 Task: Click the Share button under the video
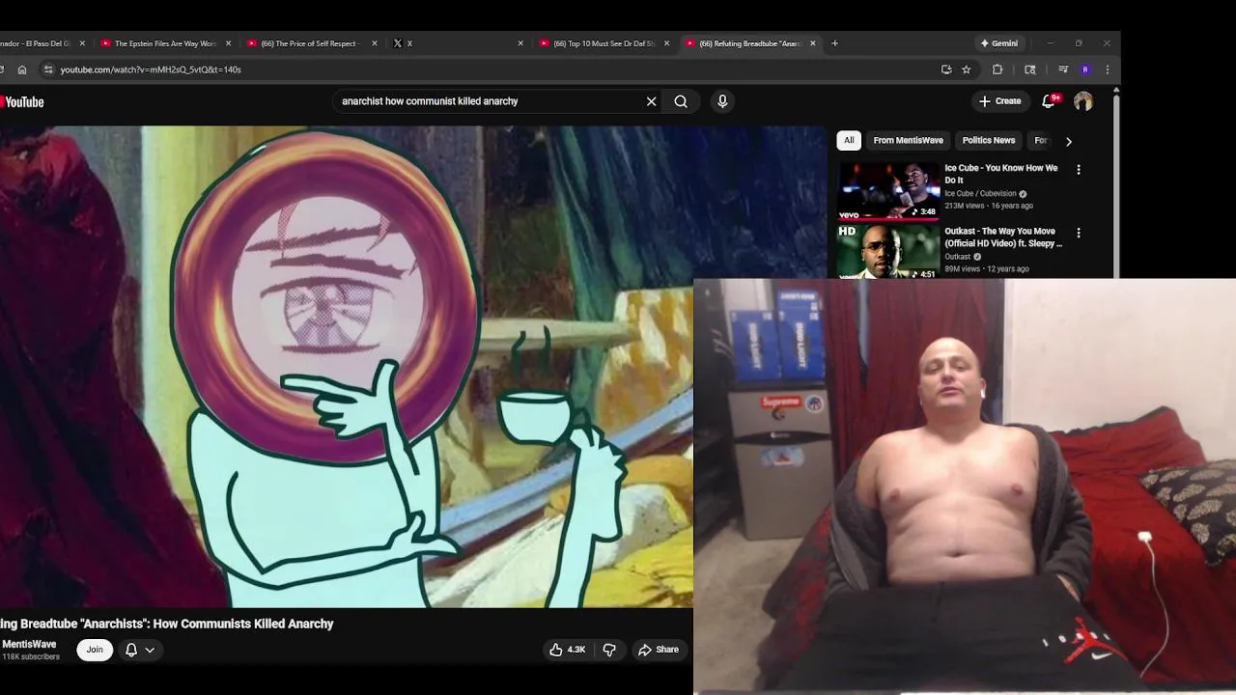click(x=659, y=650)
